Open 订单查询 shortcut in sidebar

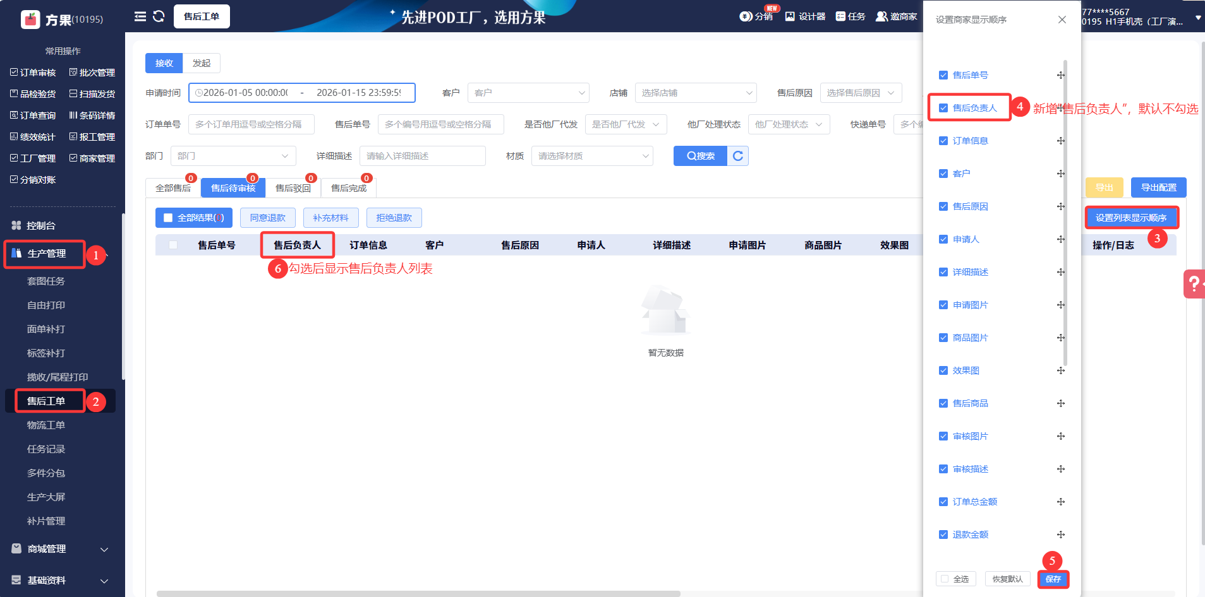33,115
